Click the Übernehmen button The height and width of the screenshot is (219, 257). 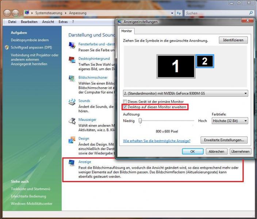pyautogui.click(x=240, y=151)
